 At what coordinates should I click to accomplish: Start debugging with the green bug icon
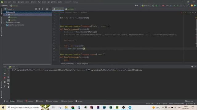[156, 5]
